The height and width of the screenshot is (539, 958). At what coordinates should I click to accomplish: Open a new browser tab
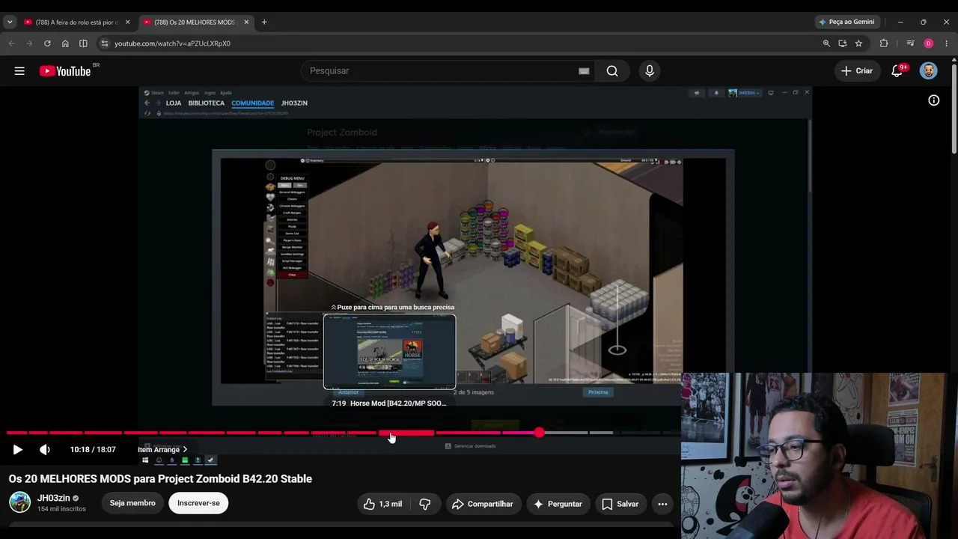(264, 22)
